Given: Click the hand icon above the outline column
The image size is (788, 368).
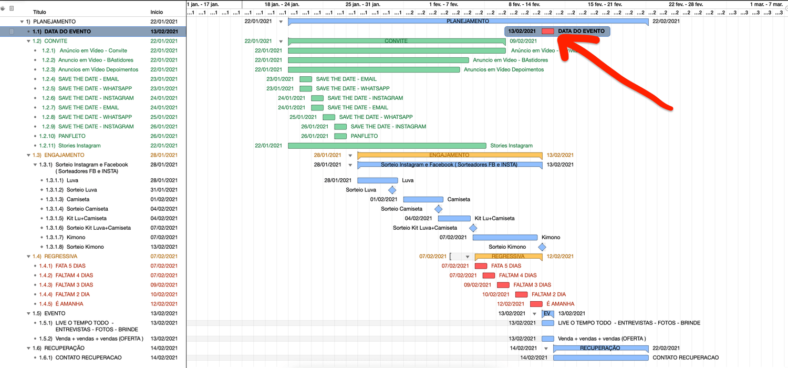Looking at the screenshot, I should point(3,8).
